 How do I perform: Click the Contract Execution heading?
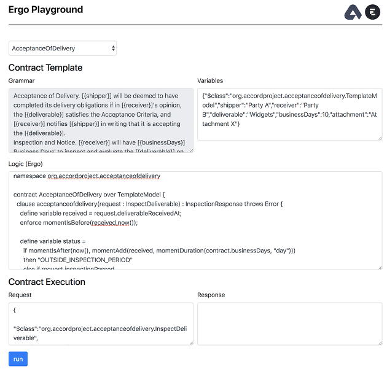(x=47, y=282)
